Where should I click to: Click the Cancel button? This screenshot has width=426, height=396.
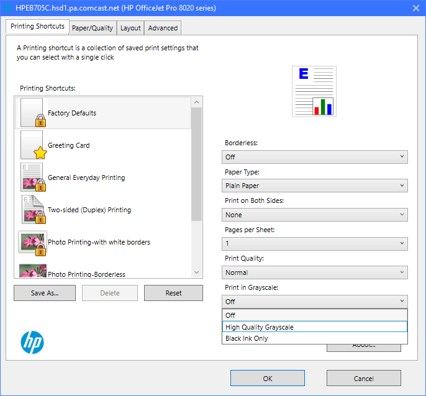click(x=363, y=378)
